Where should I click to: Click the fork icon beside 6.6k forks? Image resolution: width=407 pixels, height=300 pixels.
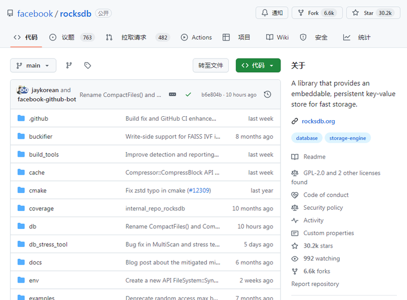tap(295, 271)
